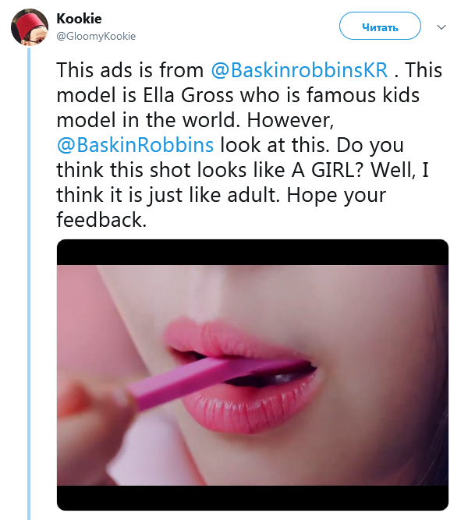Click Kookie's profile avatar picture
Screen dimensions: 468x520
coord(28,27)
